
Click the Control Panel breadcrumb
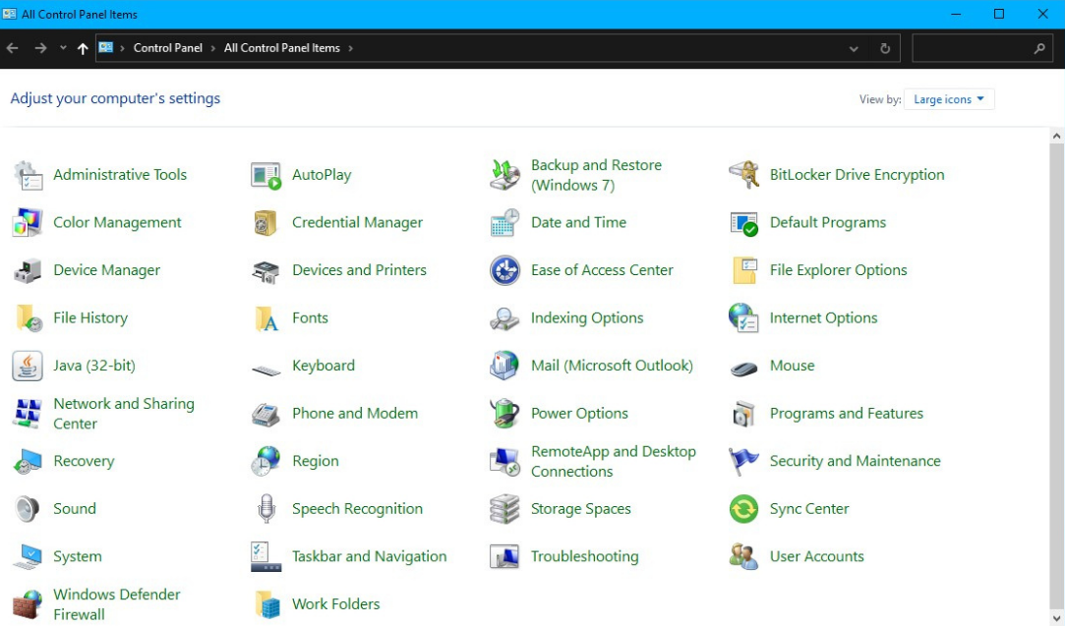coord(168,48)
